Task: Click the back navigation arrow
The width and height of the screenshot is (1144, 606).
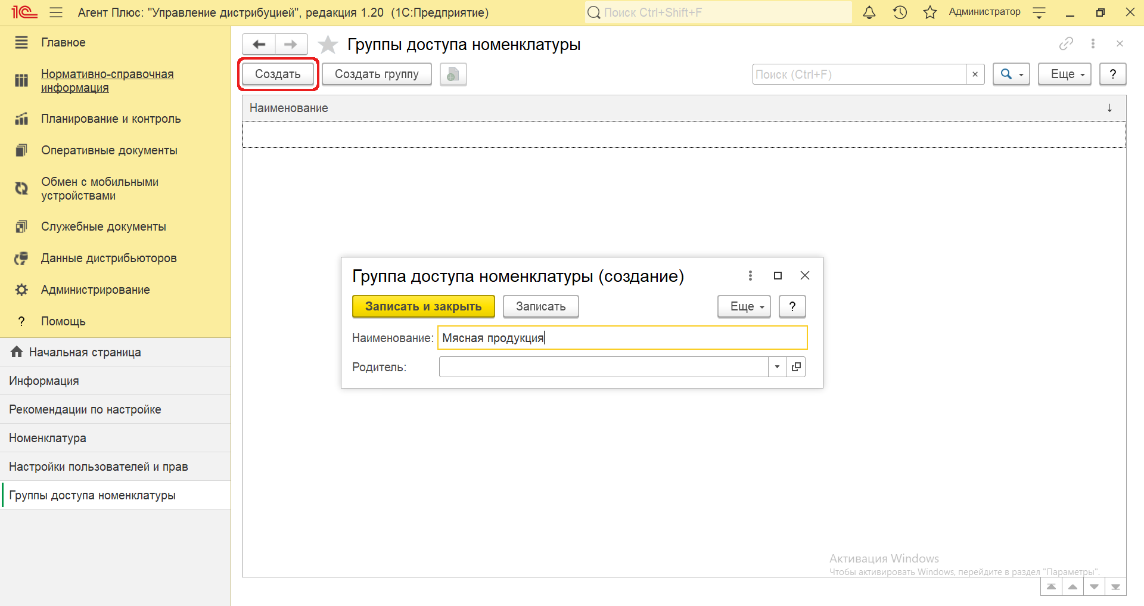Action: tap(259, 45)
